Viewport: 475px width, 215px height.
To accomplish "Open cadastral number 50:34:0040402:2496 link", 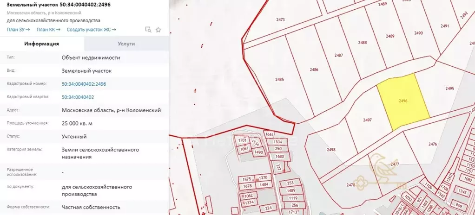I will 84,84.
